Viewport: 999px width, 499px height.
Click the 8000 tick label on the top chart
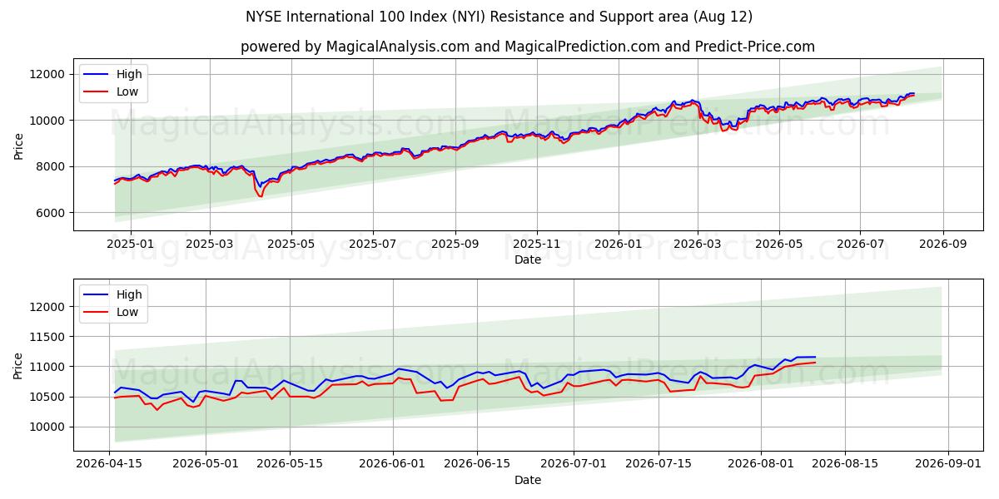coord(51,166)
